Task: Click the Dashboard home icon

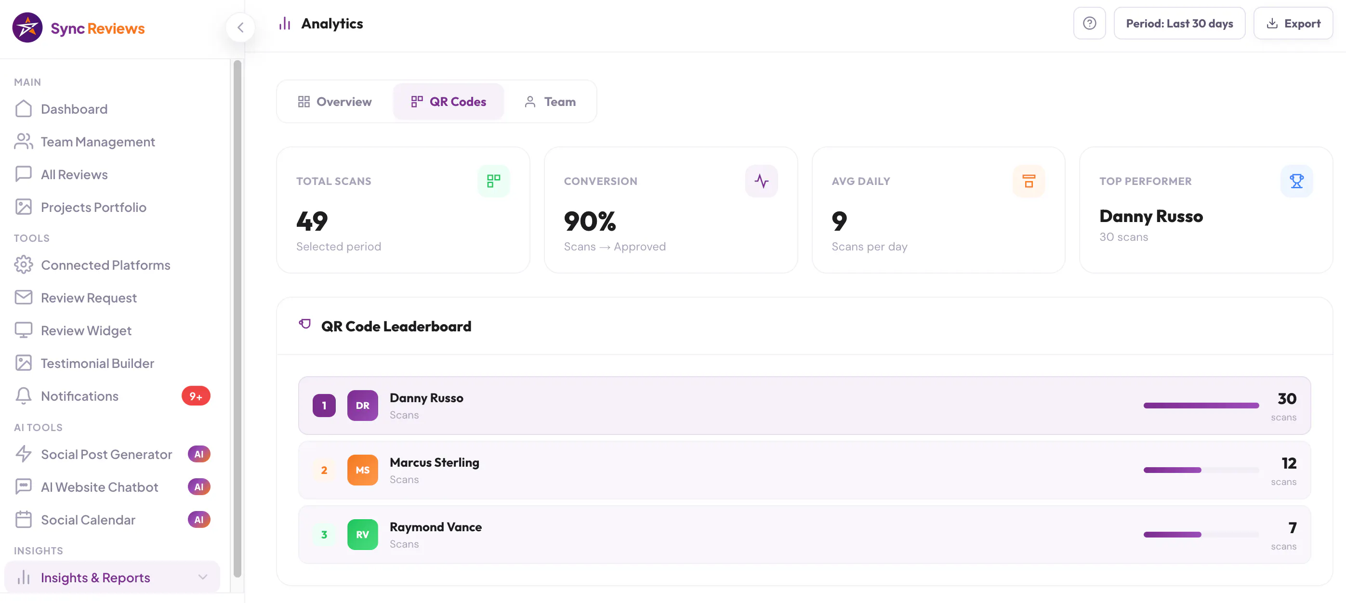Action: tap(24, 109)
